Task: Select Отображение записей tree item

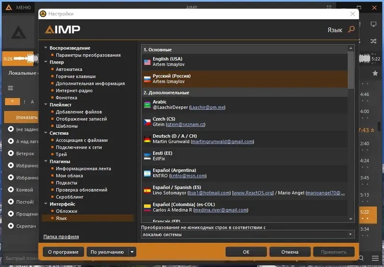Action: pyautogui.click(x=81, y=119)
